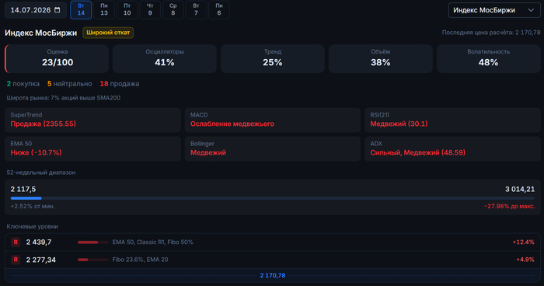Click the 52-week maximum 3 014,21

(x=520, y=189)
